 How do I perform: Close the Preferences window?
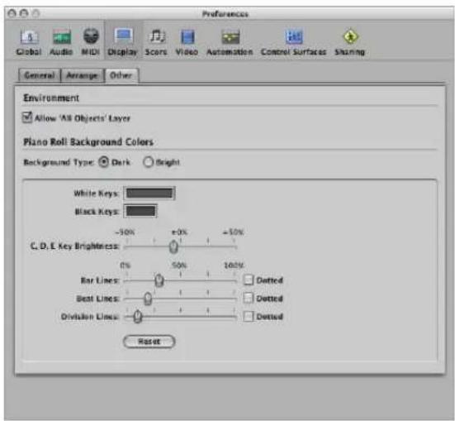coord(12,13)
